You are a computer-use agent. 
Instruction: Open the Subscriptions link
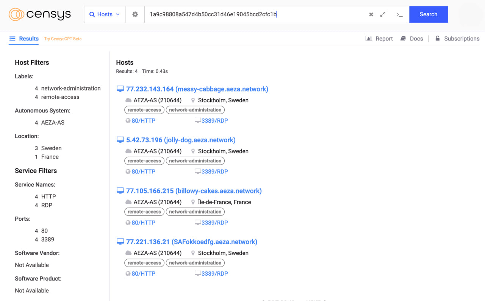click(x=457, y=39)
